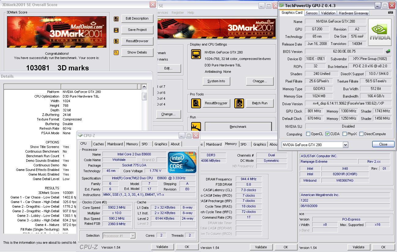The width and height of the screenshot is (397, 252).
Task: Click Change button under Display and CPU Settings
Action: (260, 81)
